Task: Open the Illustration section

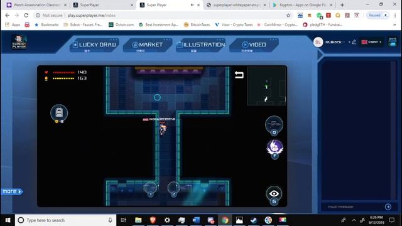Action: [201, 45]
